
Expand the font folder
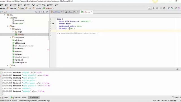click(8, 65)
